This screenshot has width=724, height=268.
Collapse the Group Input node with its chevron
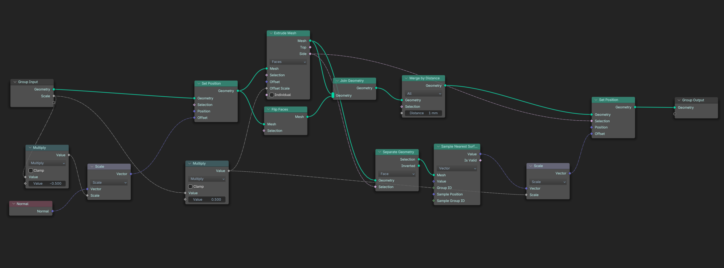click(x=15, y=82)
